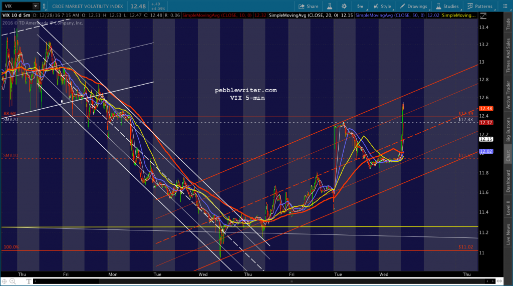Click the 12.15 white price bubble
This screenshot has width=513, height=286.
pos(486,139)
